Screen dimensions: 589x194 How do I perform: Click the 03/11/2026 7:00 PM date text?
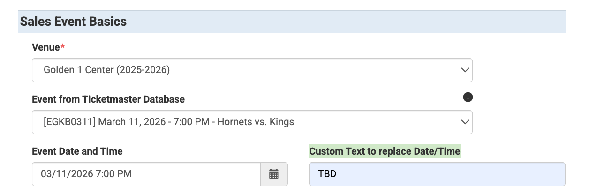(86, 174)
